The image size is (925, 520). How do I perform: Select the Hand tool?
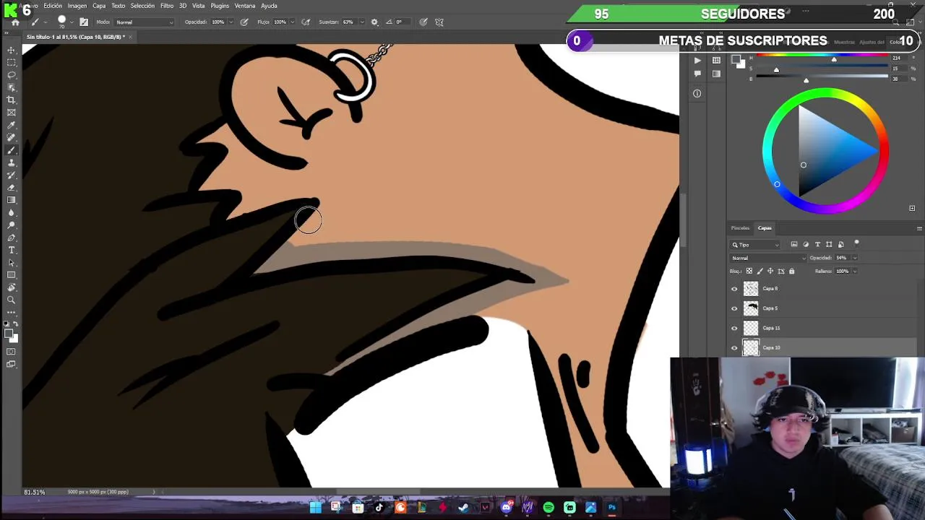coord(12,287)
